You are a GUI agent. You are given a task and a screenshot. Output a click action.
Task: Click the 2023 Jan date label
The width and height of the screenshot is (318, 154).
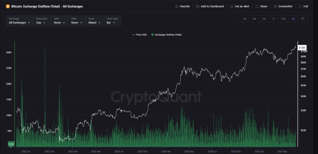pyautogui.click(x=73, y=151)
